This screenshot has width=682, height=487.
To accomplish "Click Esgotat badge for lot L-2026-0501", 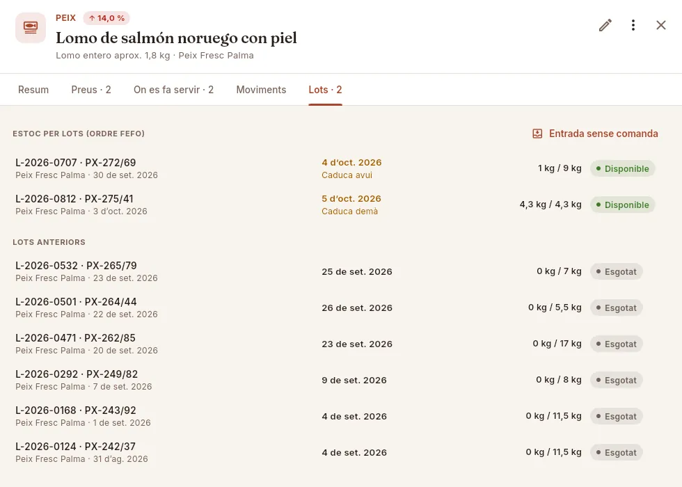I will tap(617, 308).
